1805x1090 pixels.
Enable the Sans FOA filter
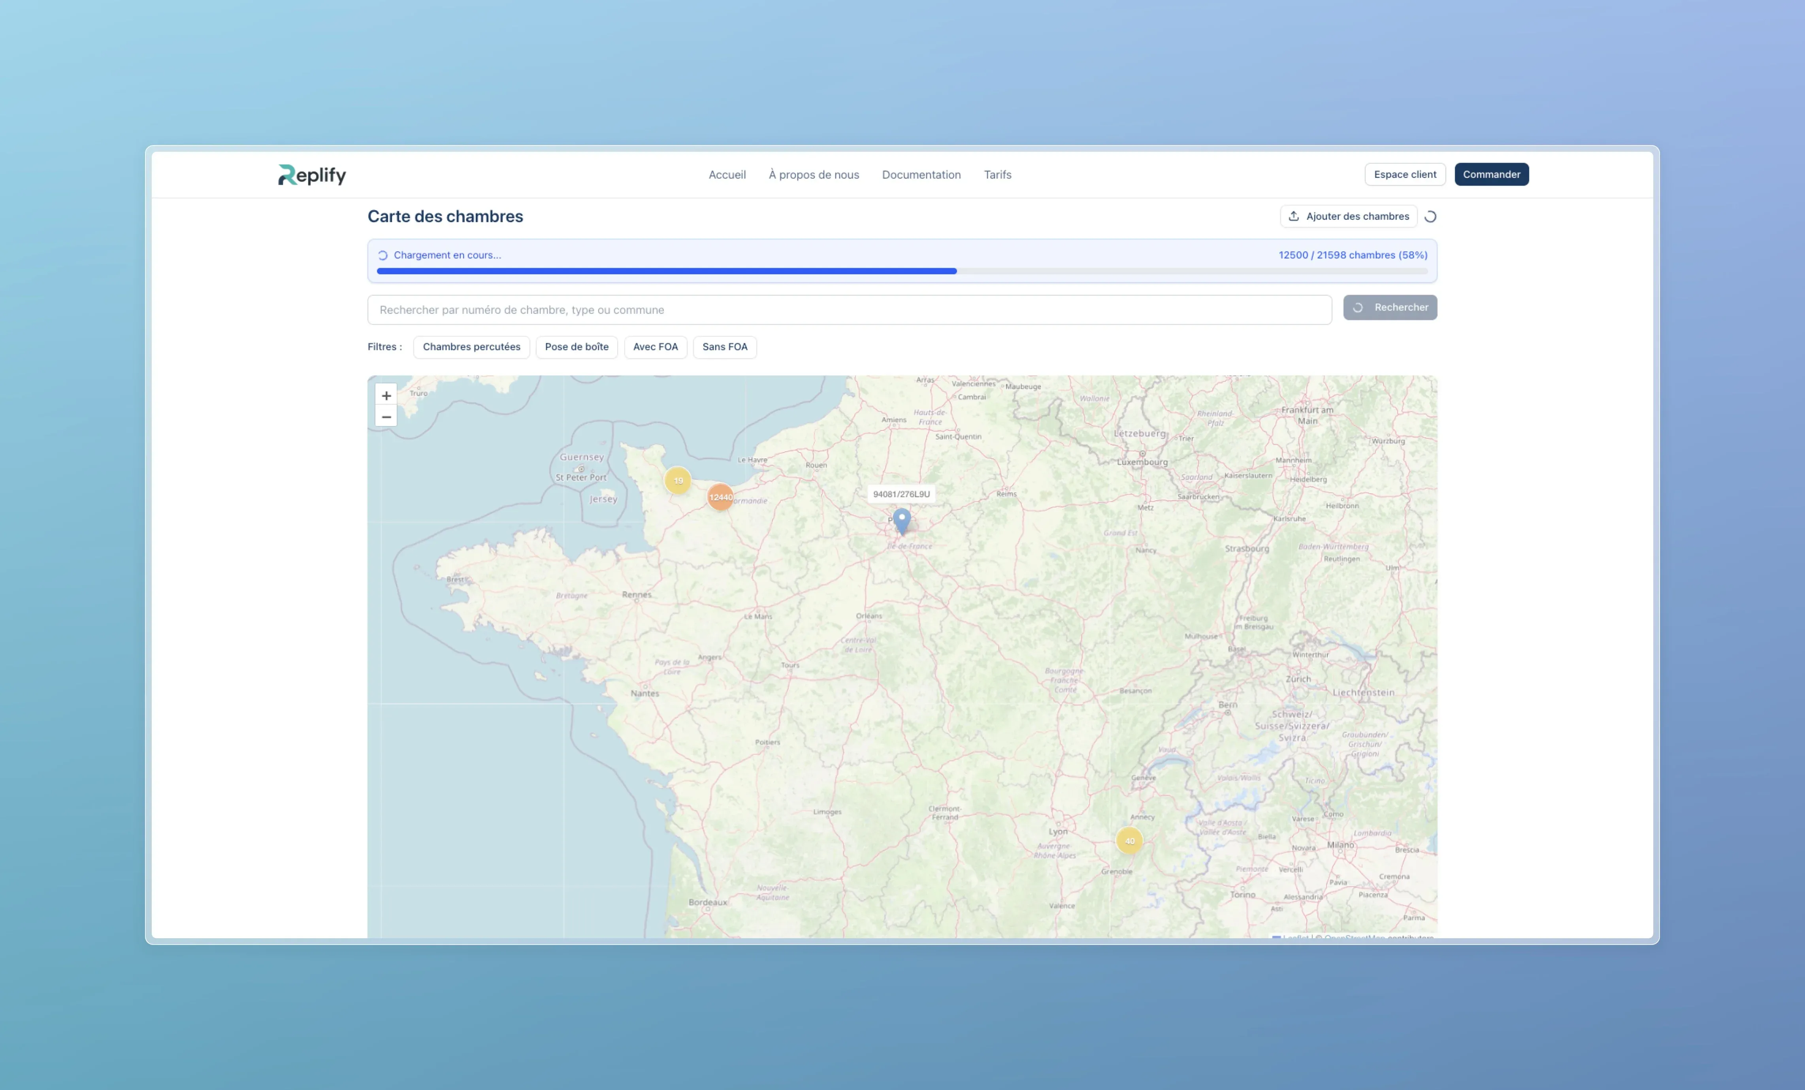tap(725, 347)
